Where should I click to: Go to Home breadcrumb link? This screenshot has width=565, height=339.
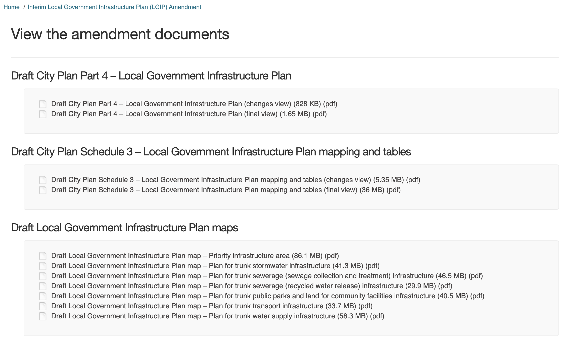pyautogui.click(x=12, y=7)
